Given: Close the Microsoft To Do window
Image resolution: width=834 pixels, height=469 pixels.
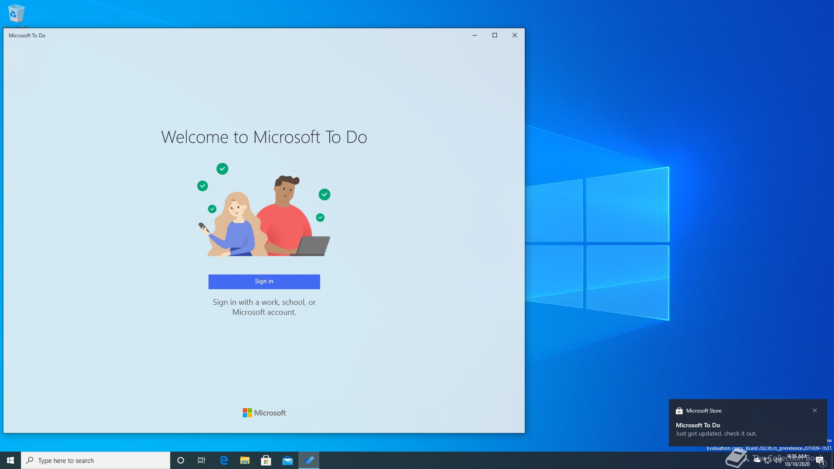Looking at the screenshot, I should click(515, 35).
